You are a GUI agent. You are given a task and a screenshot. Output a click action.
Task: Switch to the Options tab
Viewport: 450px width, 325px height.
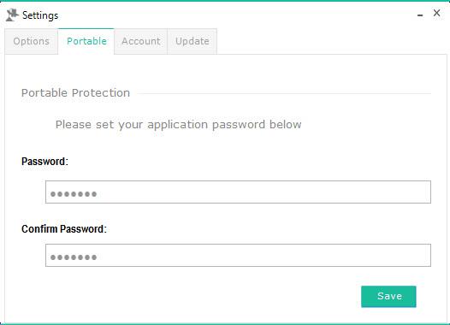pos(32,41)
